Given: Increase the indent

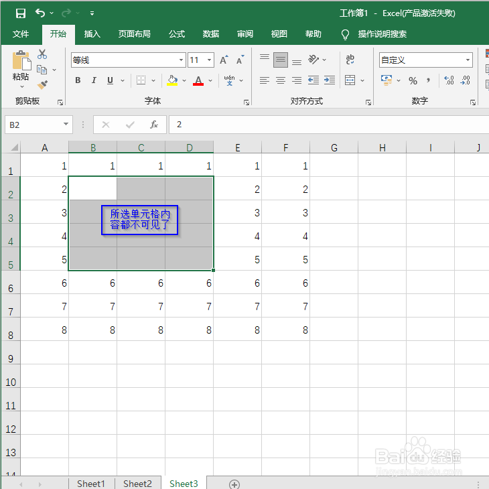Looking at the screenshot, I should [x=330, y=80].
